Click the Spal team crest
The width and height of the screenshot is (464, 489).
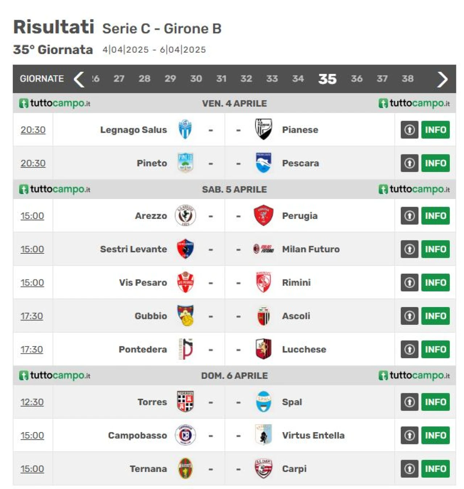(263, 402)
